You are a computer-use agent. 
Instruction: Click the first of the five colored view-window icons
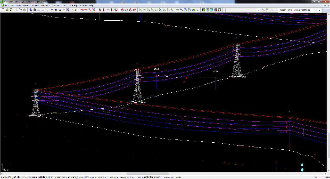click(204, 10)
